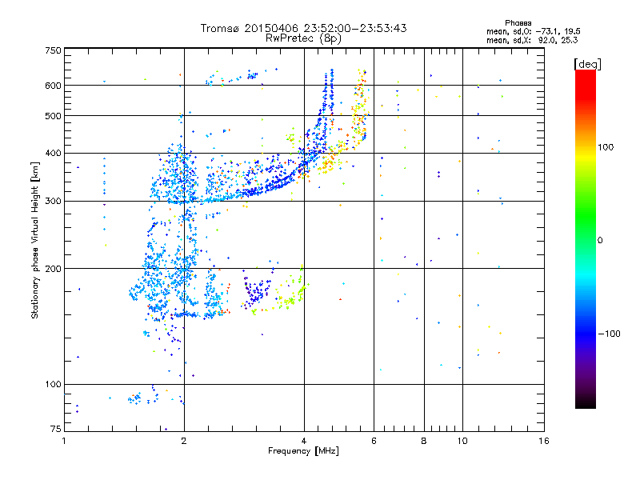640x480 pixels.
Task: Click the y-axis '100' tick label
Action: [54, 384]
